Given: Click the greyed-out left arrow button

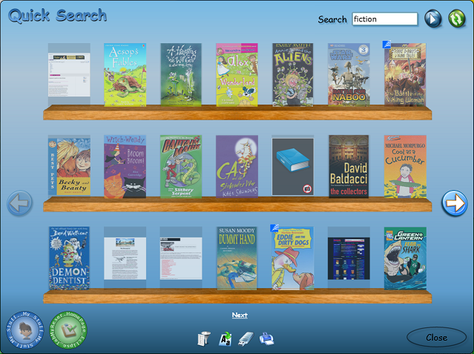Looking at the screenshot, I should [x=20, y=202].
